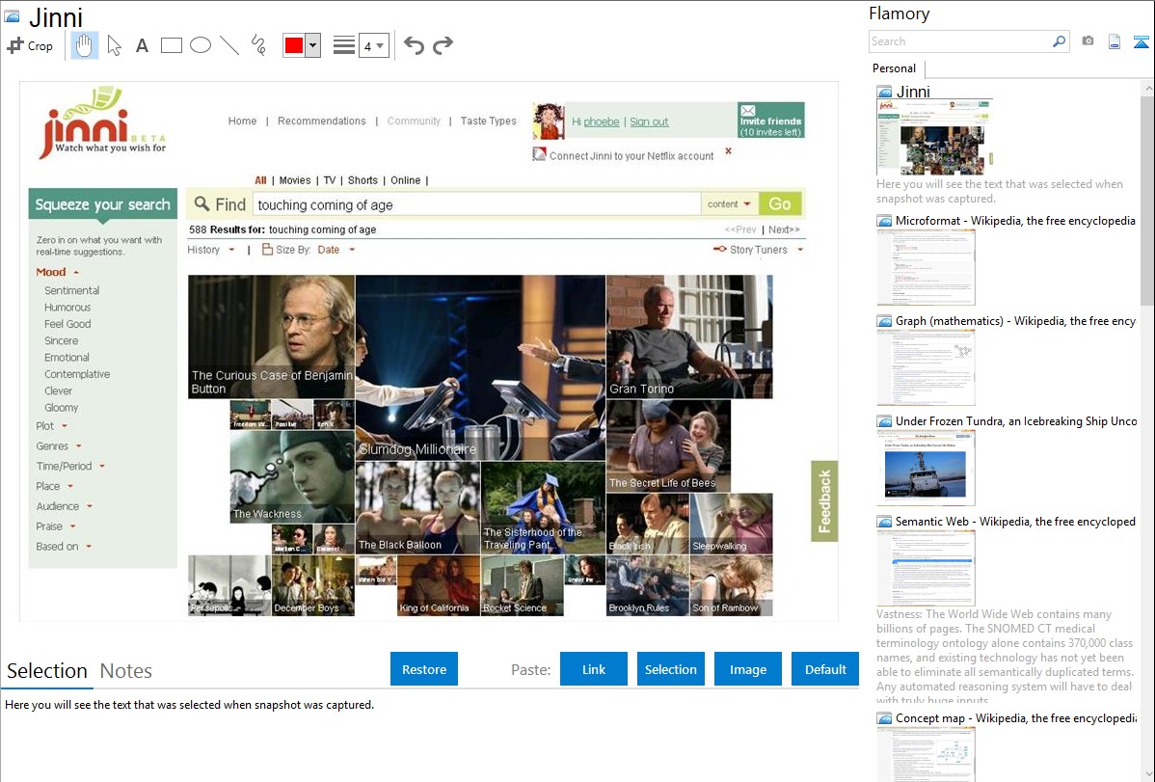
Task: Click the Link paste button
Action: click(594, 669)
